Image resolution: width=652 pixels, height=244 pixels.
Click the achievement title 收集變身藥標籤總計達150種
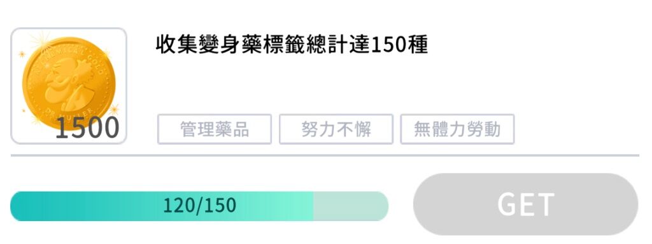pyautogui.click(x=292, y=45)
